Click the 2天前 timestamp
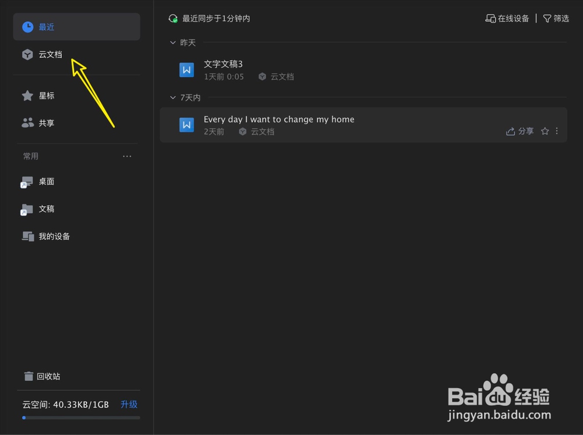The width and height of the screenshot is (583, 435). click(x=214, y=132)
